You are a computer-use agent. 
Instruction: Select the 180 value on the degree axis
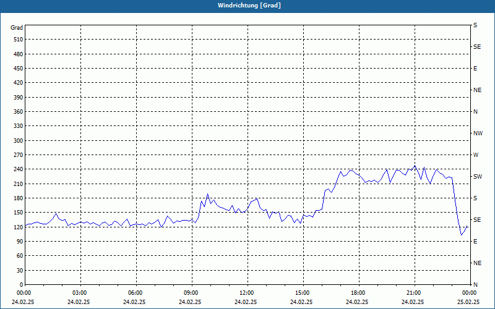pos(19,198)
